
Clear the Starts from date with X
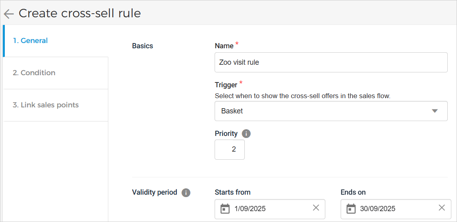click(316, 208)
